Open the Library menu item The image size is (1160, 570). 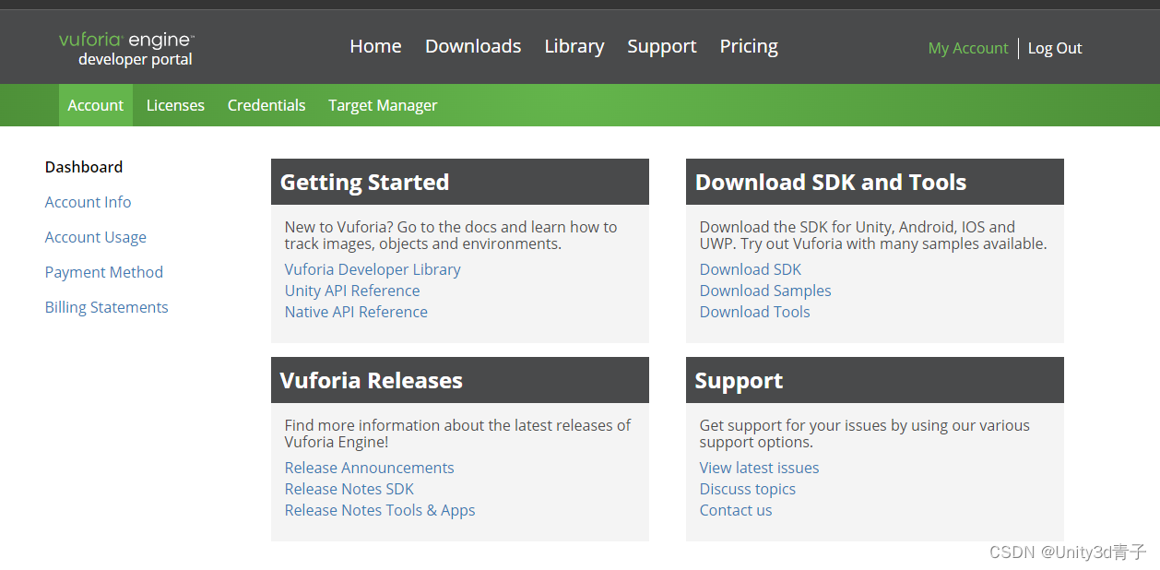(x=574, y=46)
